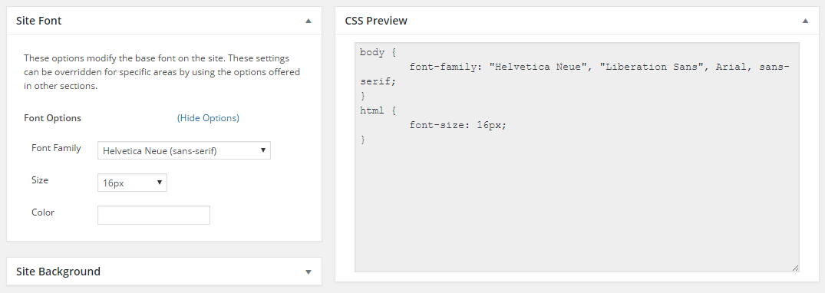Collapse the CSS Preview panel arrow
This screenshot has height=293, width=825.
(805, 21)
